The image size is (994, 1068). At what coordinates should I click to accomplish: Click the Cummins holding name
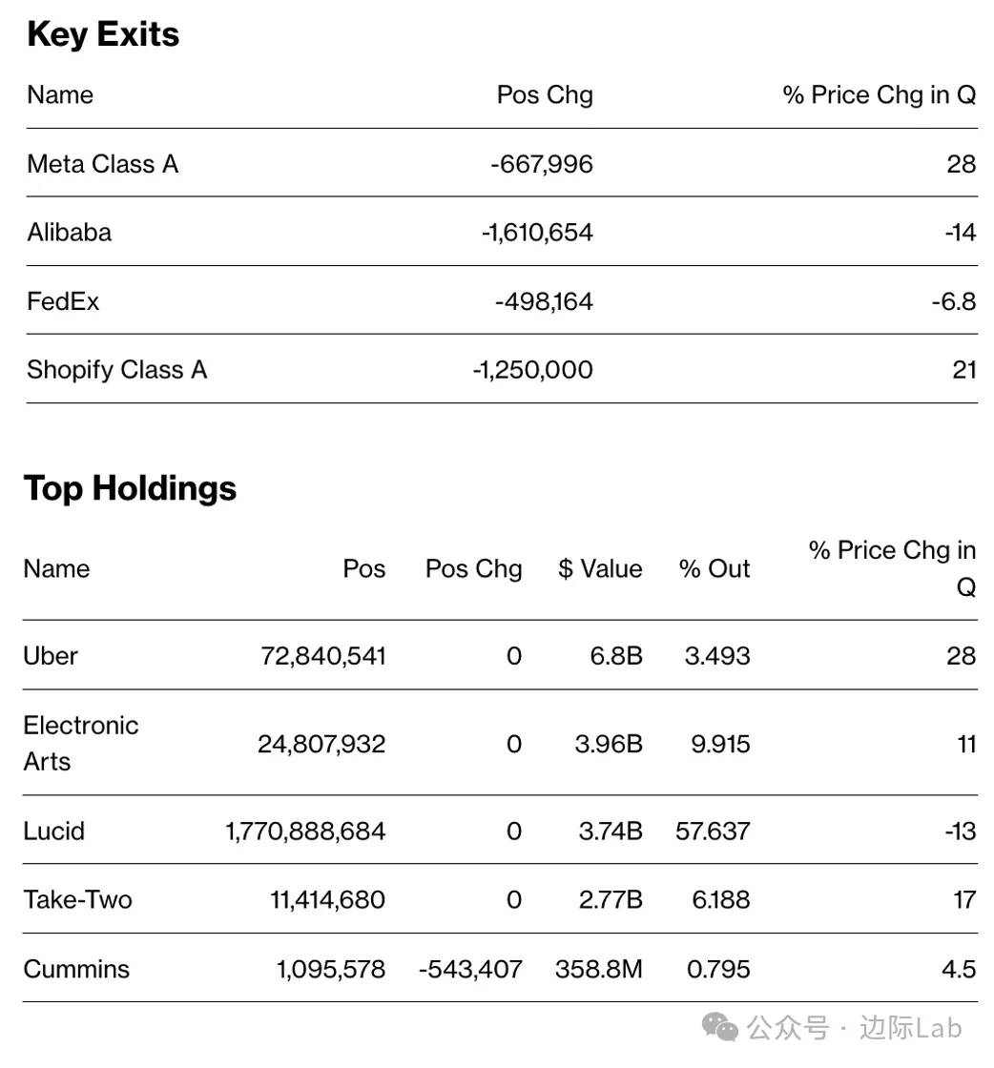(76, 970)
